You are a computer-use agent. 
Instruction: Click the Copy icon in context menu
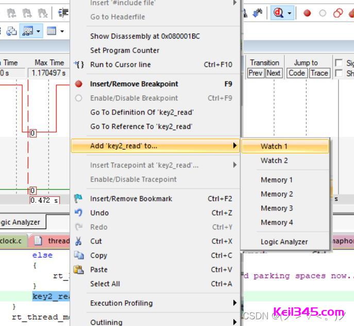point(79,255)
